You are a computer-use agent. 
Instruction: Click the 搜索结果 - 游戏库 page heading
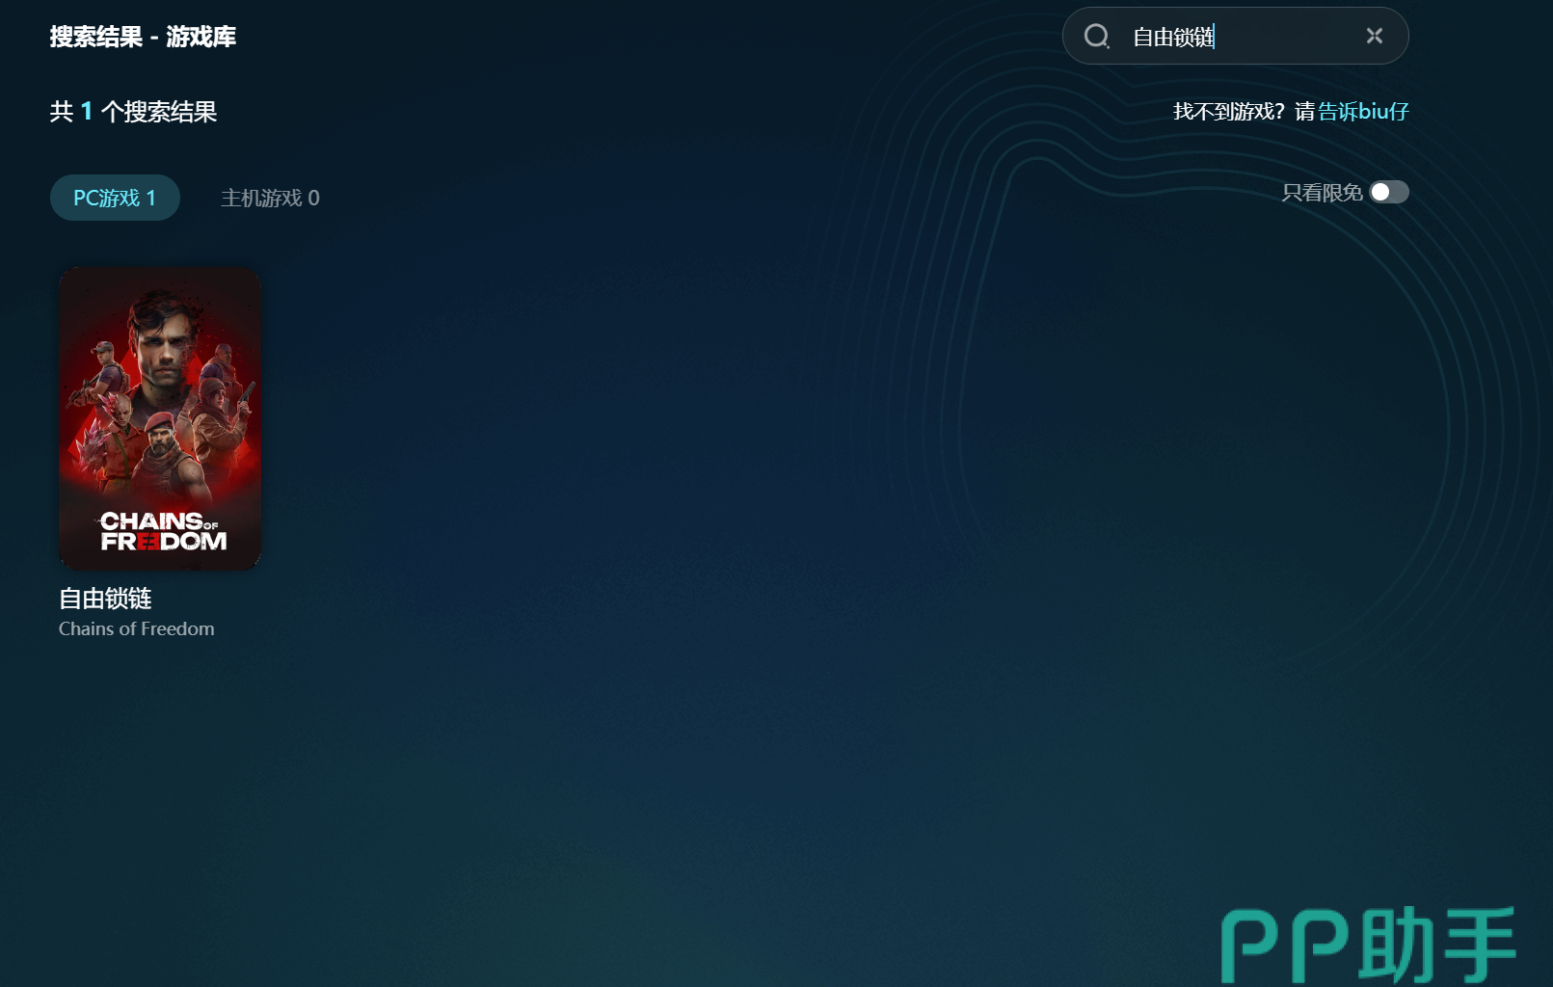pyautogui.click(x=143, y=37)
